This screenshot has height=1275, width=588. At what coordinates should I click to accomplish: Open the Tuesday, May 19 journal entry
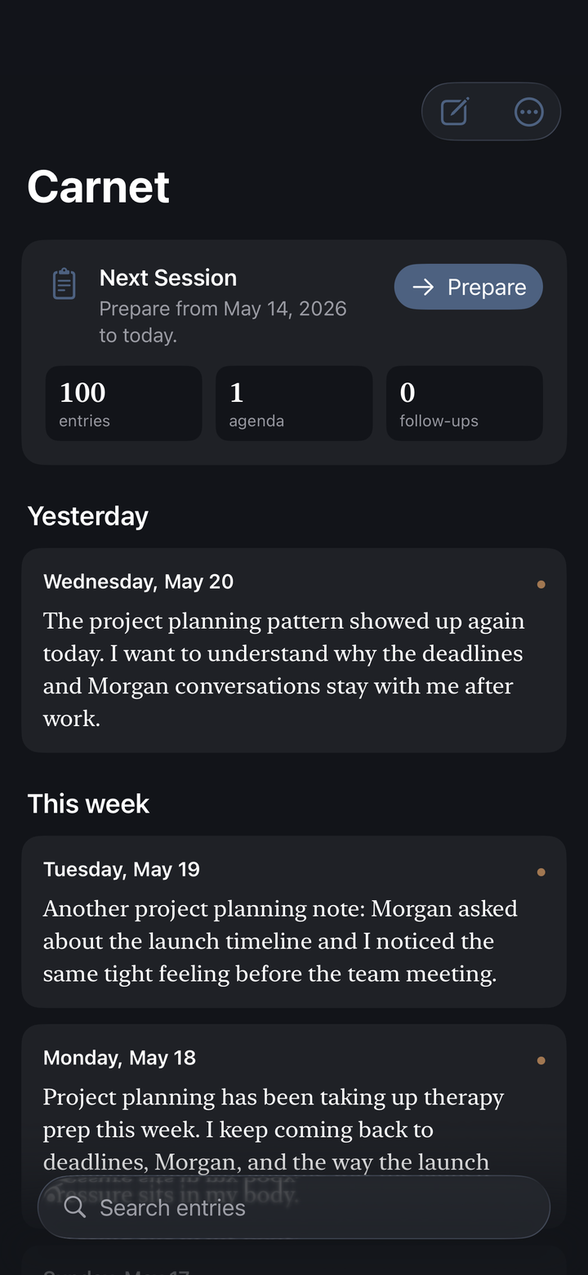pos(294,922)
